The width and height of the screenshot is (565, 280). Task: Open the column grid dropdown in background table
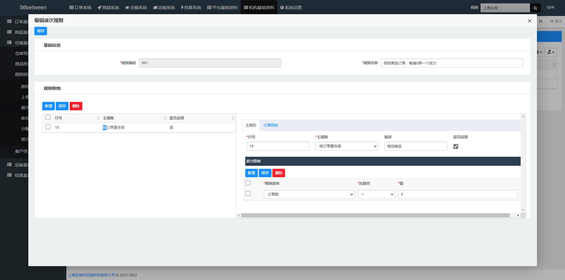pos(540,52)
